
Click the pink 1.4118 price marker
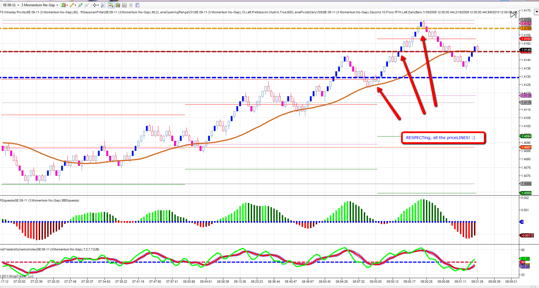tap(526, 96)
